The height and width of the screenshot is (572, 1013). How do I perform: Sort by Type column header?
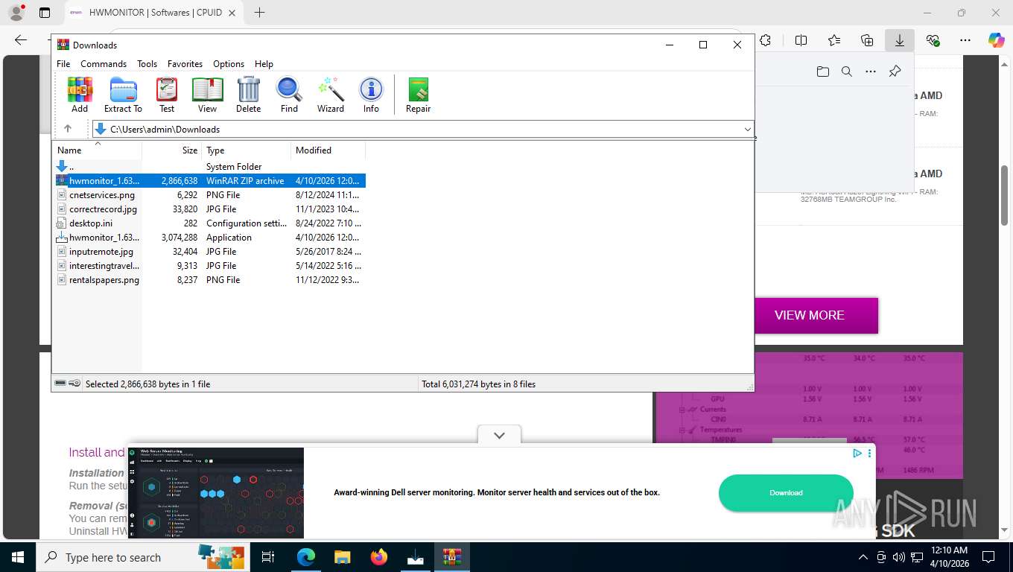pyautogui.click(x=247, y=150)
